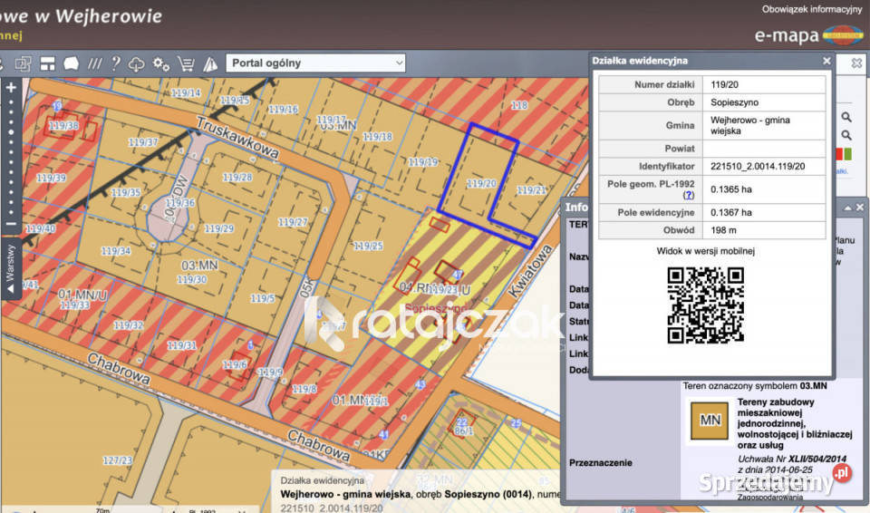The height and width of the screenshot is (513, 870).
Task: Click the zoom level slider track
Action: (11, 154)
